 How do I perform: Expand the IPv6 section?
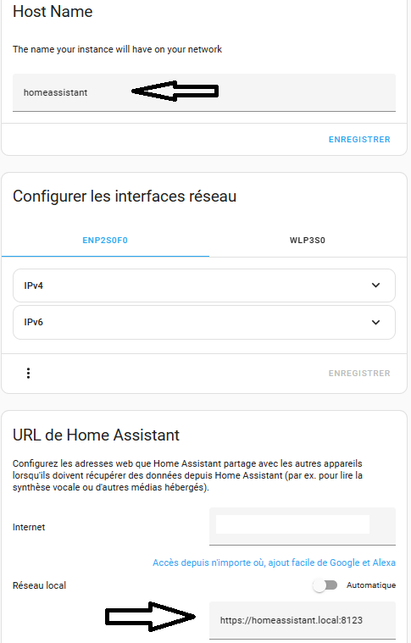coord(204,322)
